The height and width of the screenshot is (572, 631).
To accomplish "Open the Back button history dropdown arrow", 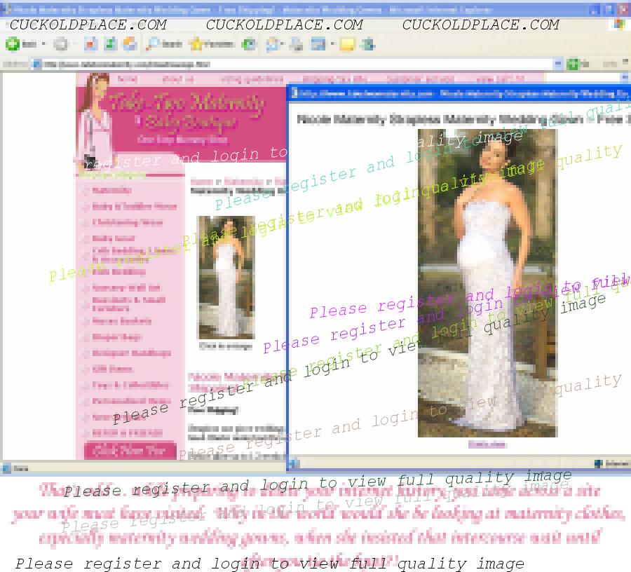I will 43,44.
